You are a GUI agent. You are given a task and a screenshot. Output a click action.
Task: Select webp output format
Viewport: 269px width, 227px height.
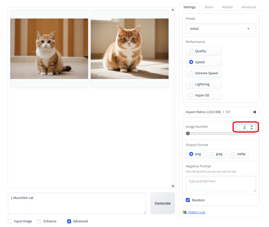(238, 154)
